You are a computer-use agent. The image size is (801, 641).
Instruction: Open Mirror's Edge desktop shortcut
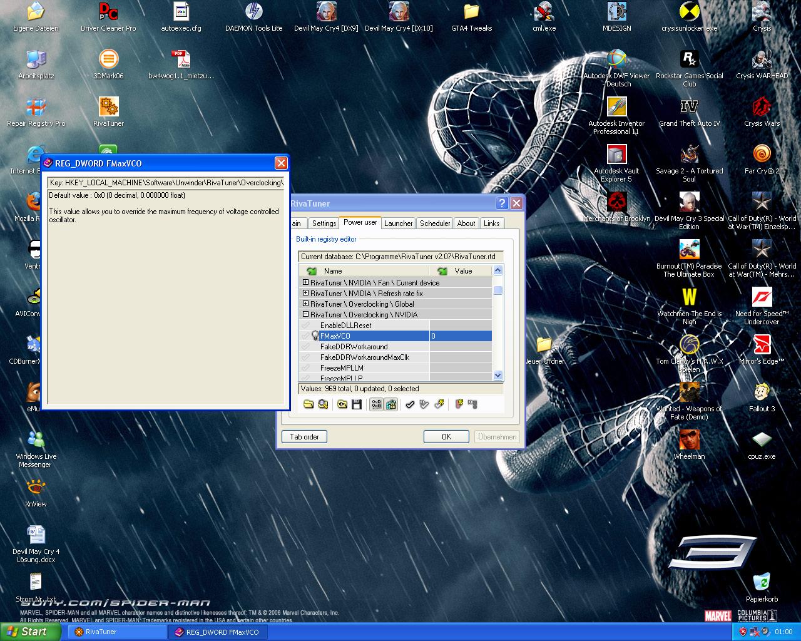tap(762, 350)
